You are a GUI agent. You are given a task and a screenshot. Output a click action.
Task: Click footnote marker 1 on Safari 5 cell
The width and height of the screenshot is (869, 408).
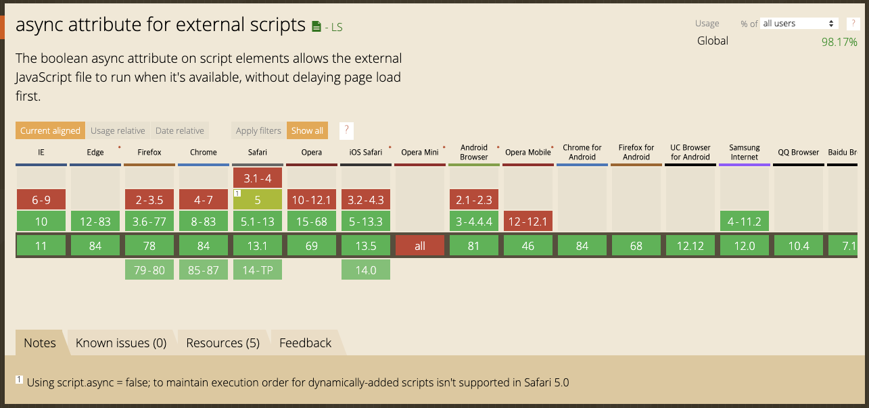click(237, 193)
